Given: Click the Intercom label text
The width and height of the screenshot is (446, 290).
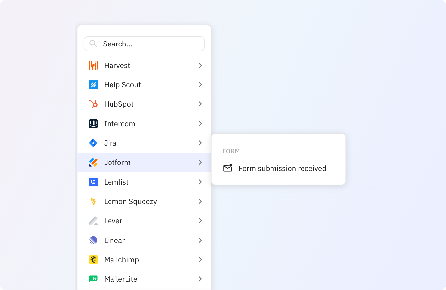Looking at the screenshot, I should click(119, 124).
